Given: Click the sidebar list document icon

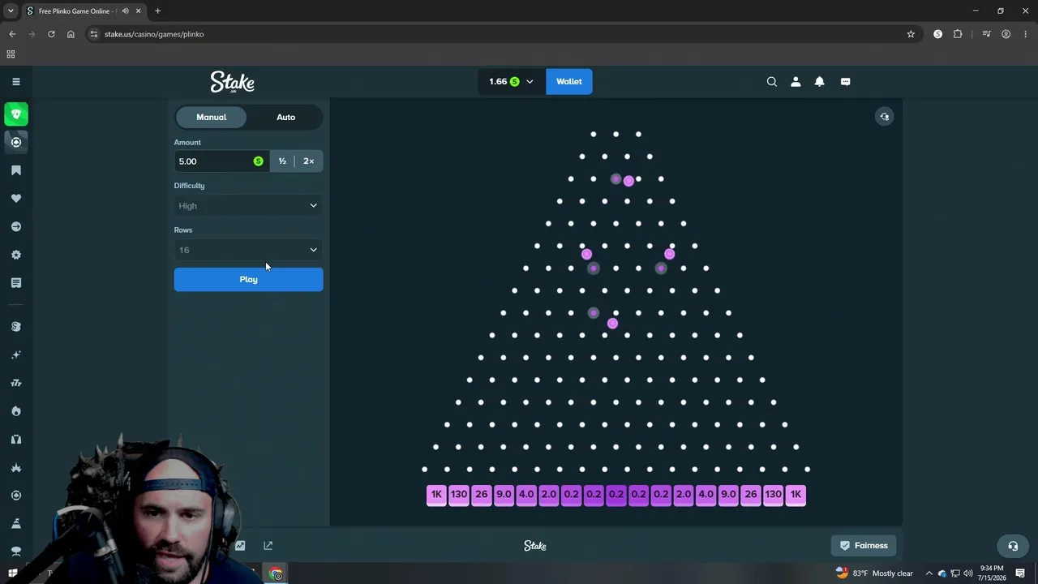Looking at the screenshot, I should (16, 283).
